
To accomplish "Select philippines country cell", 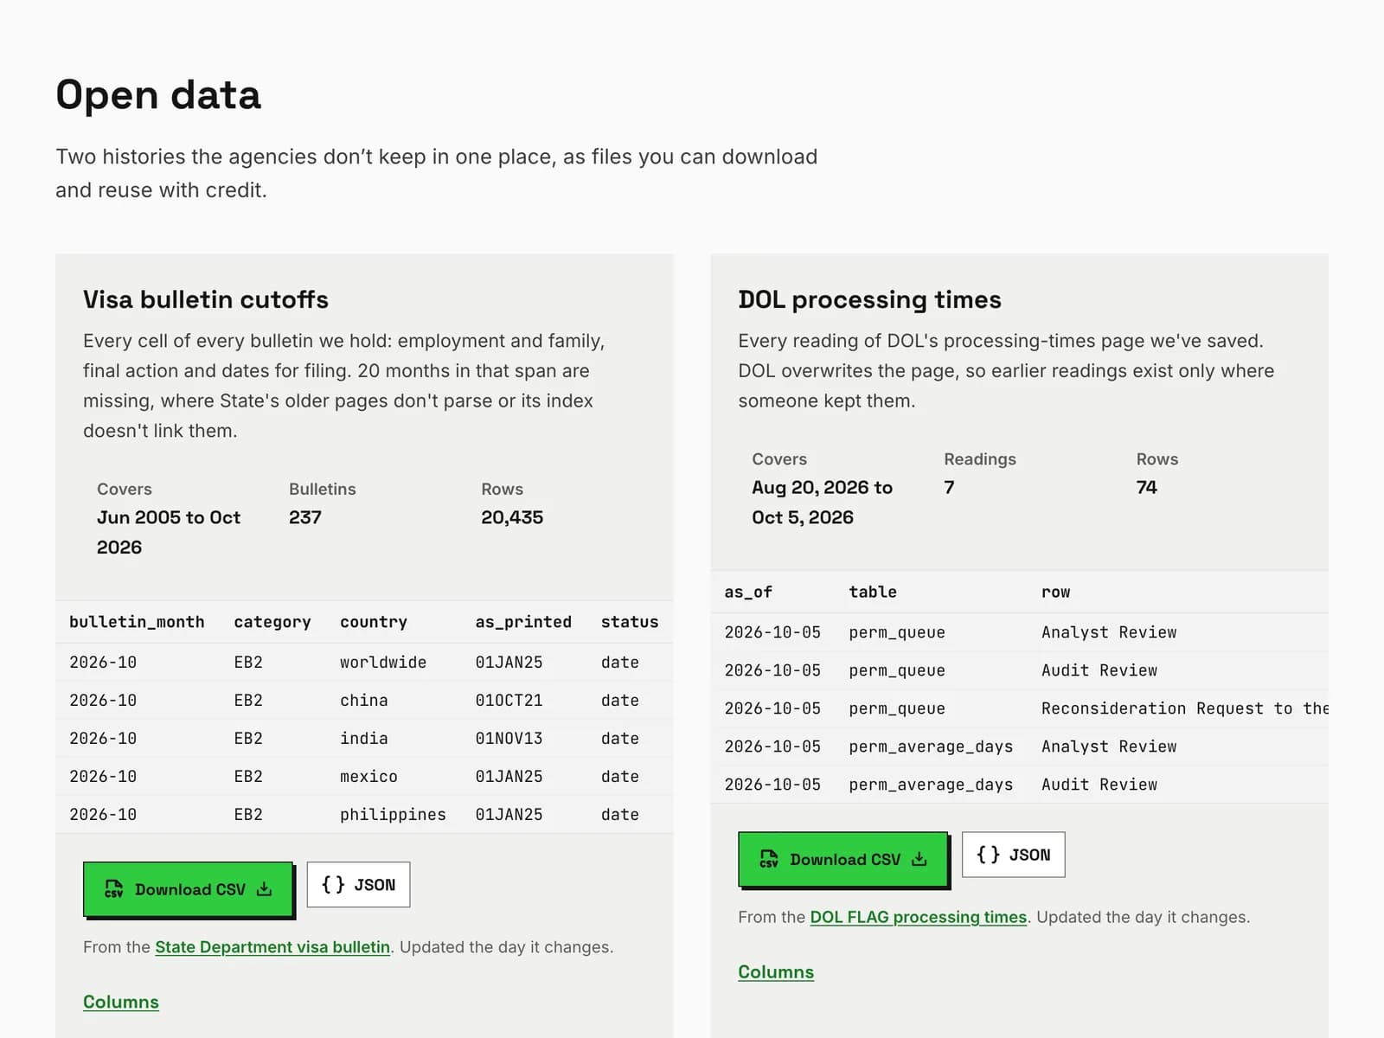I will pos(393,815).
